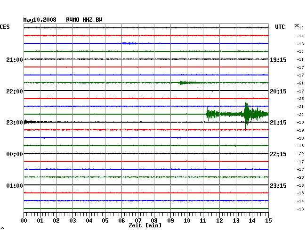Click minute 08 on the time axis
Viewport: 306px width, 233px height.
pos(154,221)
